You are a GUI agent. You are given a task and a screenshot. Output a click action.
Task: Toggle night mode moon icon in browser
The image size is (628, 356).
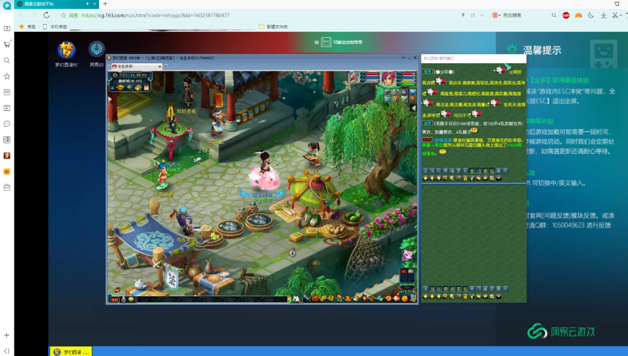(591, 15)
